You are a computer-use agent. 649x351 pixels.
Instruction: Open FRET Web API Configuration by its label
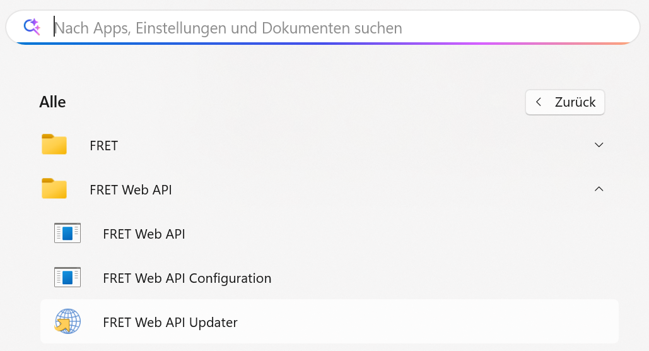coord(187,278)
